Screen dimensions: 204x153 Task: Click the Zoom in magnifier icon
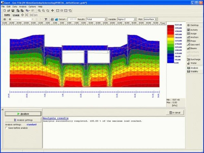tap(39, 10)
